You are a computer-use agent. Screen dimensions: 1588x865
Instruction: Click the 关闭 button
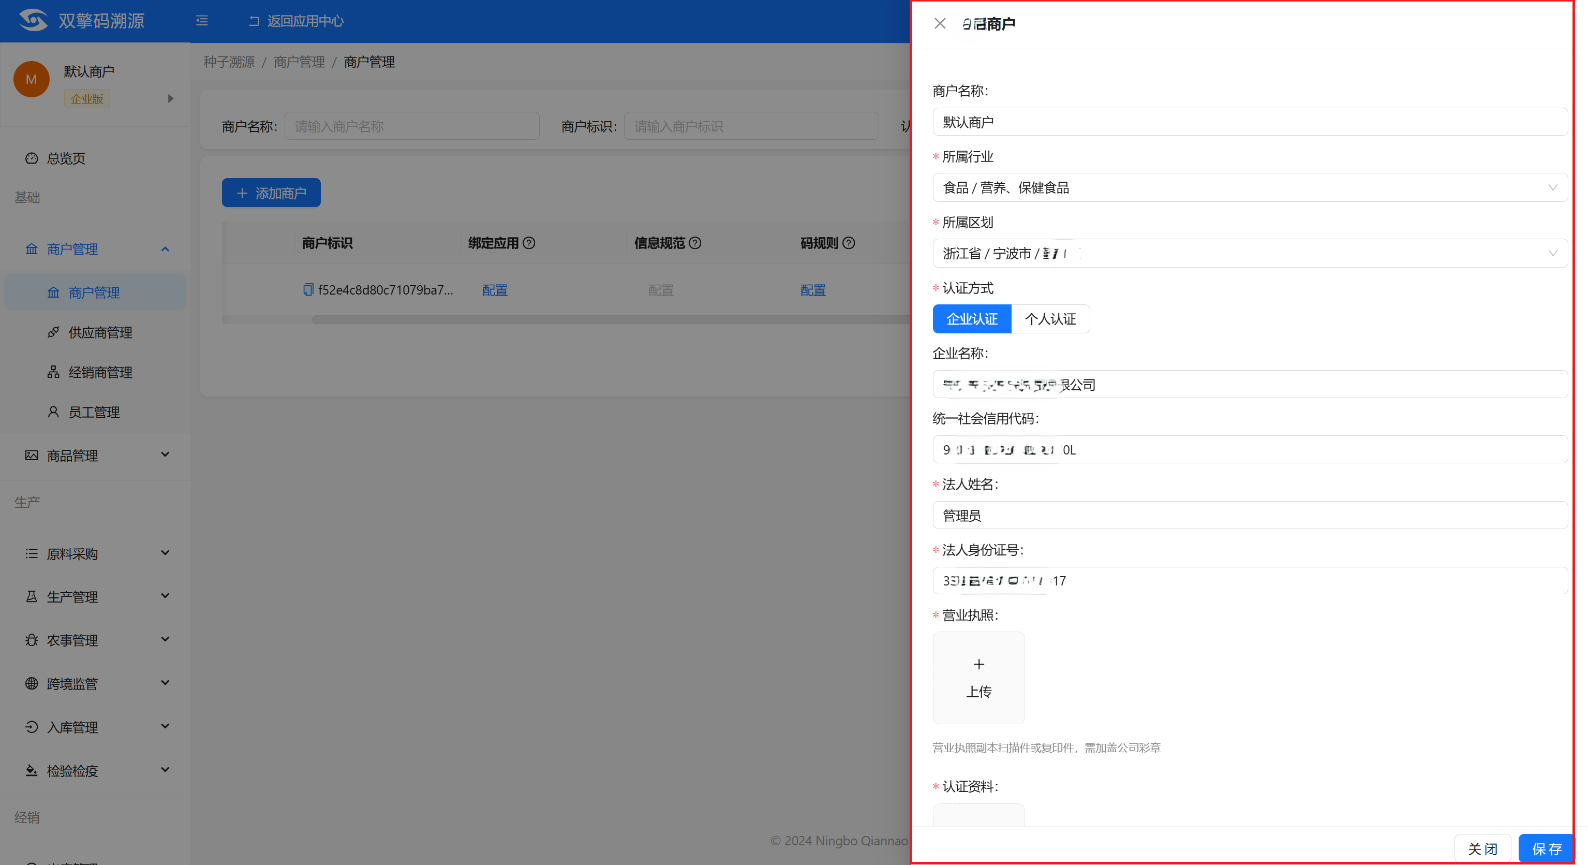click(1482, 849)
